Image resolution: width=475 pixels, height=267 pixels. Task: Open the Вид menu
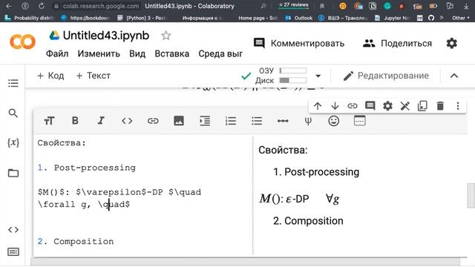(137, 53)
